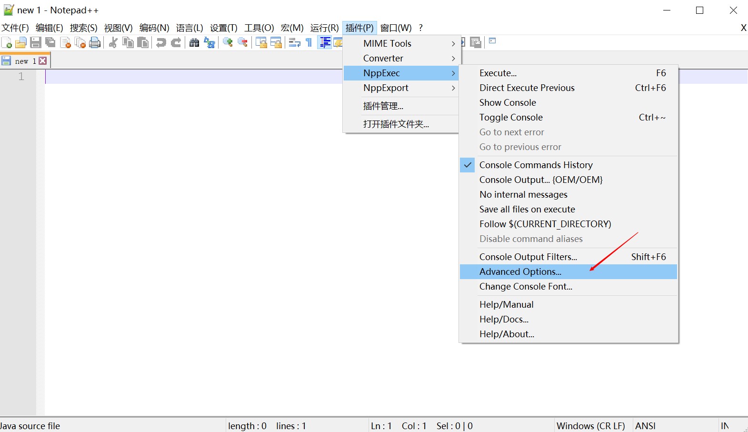This screenshot has height=432, width=748.
Task: Close the document with menu bar X
Action: 743,28
